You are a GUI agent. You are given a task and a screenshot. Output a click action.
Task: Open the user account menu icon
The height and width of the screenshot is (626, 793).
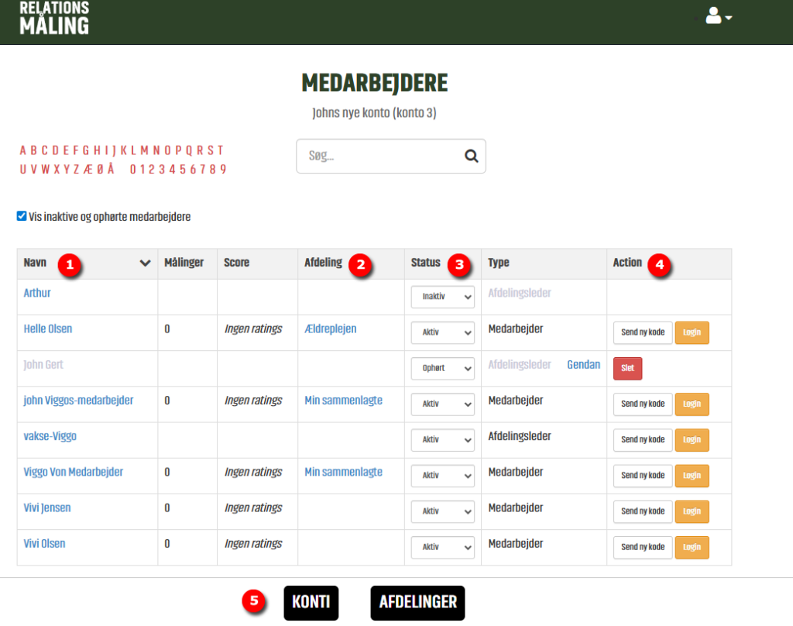click(x=718, y=16)
